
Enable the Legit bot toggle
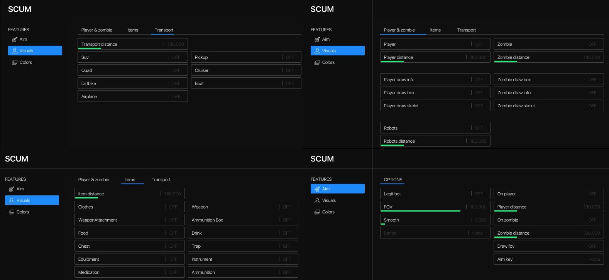435,194
